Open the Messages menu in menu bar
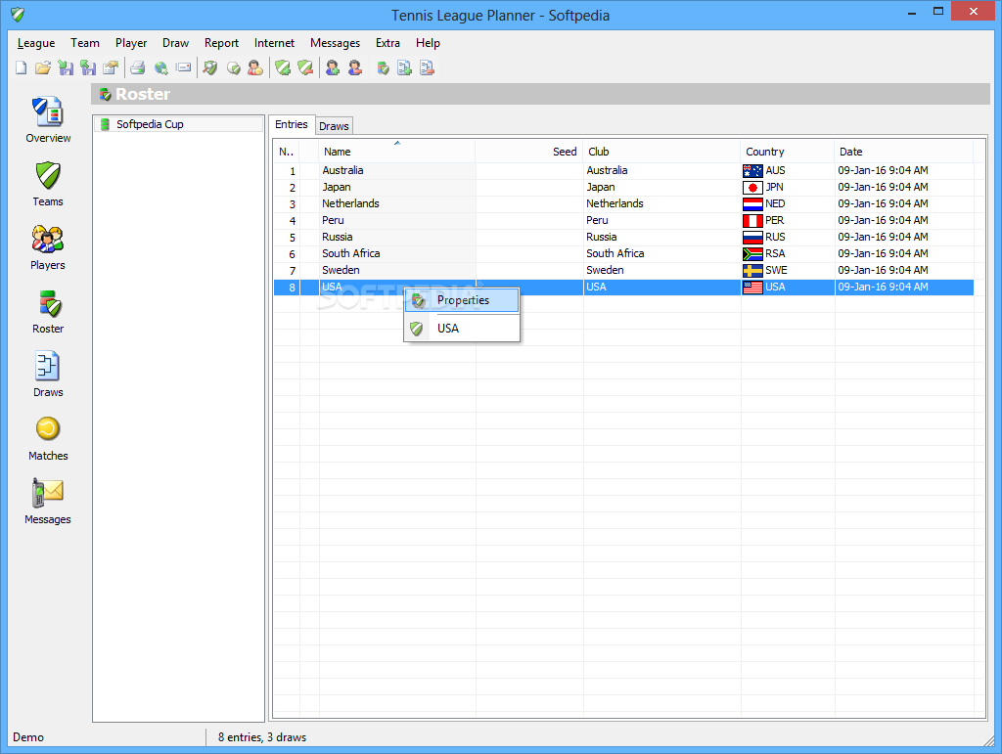The width and height of the screenshot is (1002, 754). point(335,43)
